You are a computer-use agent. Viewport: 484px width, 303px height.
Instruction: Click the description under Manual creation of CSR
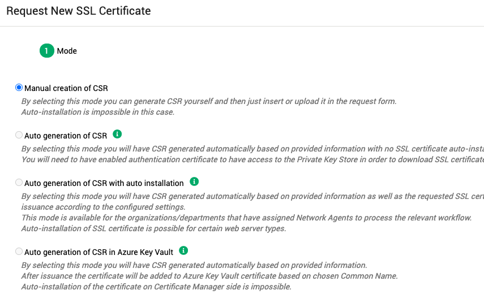click(208, 101)
